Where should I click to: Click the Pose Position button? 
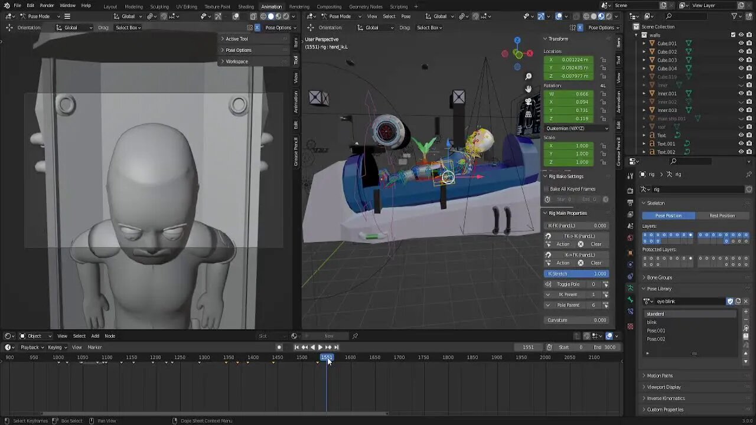[x=668, y=215]
